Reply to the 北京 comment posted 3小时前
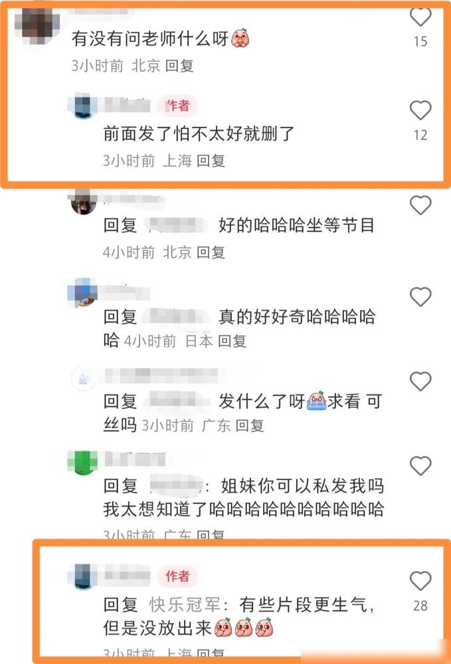The height and width of the screenshot is (664, 451). [179, 66]
